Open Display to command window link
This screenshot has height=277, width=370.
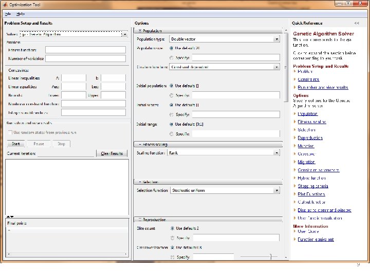(x=324, y=210)
